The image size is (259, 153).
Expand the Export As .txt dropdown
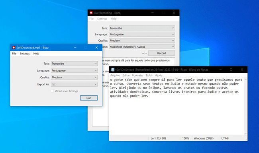[74, 84]
